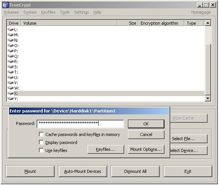
Task: Focus the Password input field
Action: tap(80, 124)
